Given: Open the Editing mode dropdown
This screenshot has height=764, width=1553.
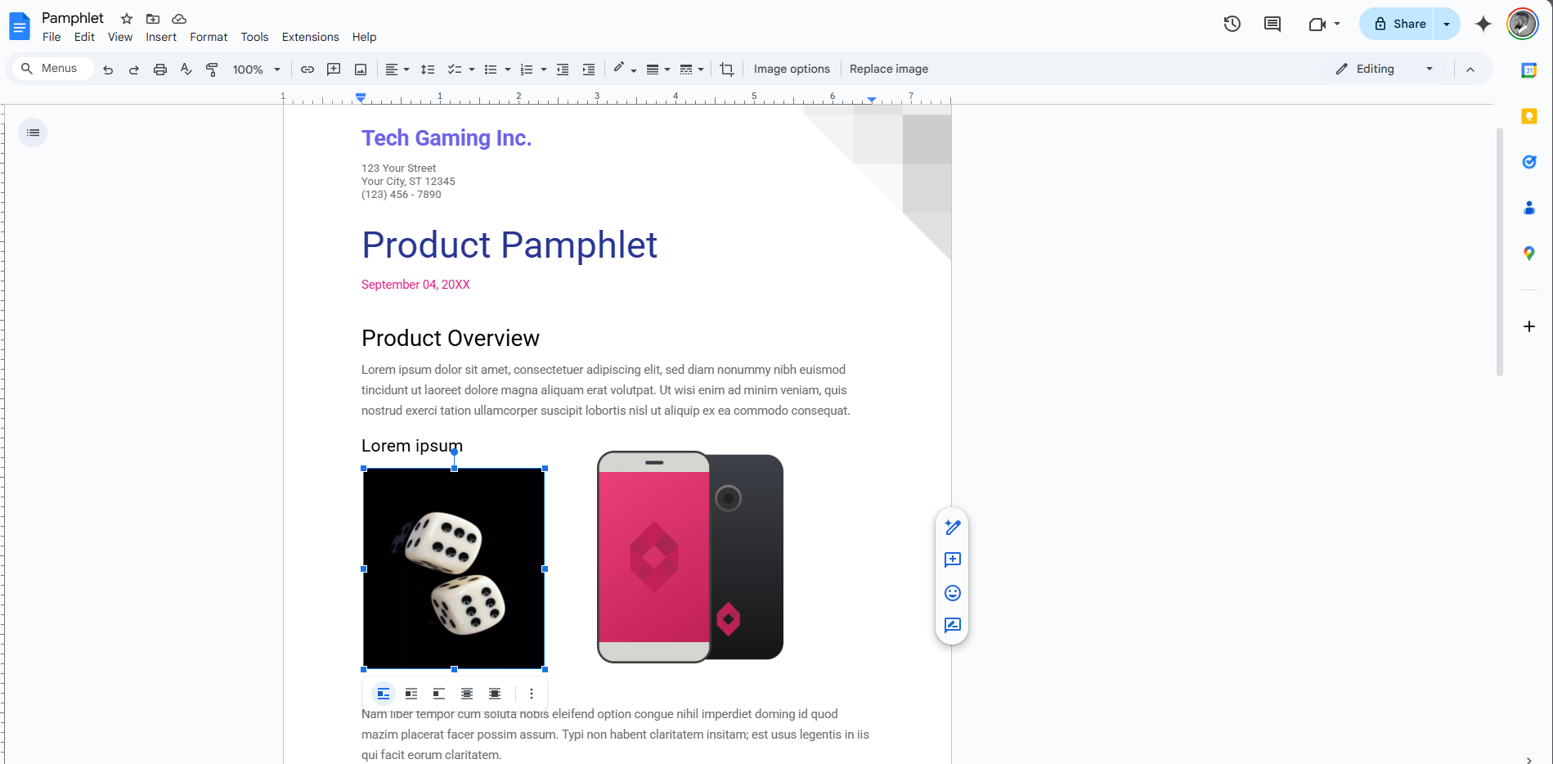Looking at the screenshot, I should tap(1429, 69).
